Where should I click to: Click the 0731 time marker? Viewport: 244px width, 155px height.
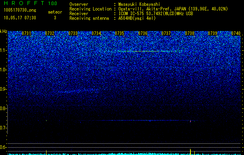click(x=26, y=33)
